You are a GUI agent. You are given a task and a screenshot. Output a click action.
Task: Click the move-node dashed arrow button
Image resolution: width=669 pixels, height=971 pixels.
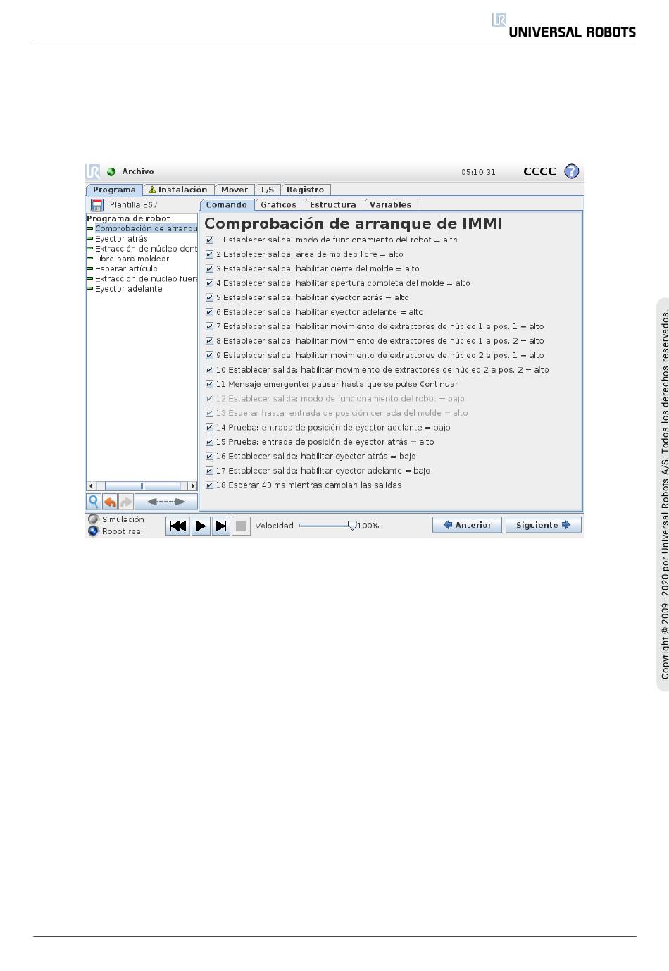pos(166,502)
